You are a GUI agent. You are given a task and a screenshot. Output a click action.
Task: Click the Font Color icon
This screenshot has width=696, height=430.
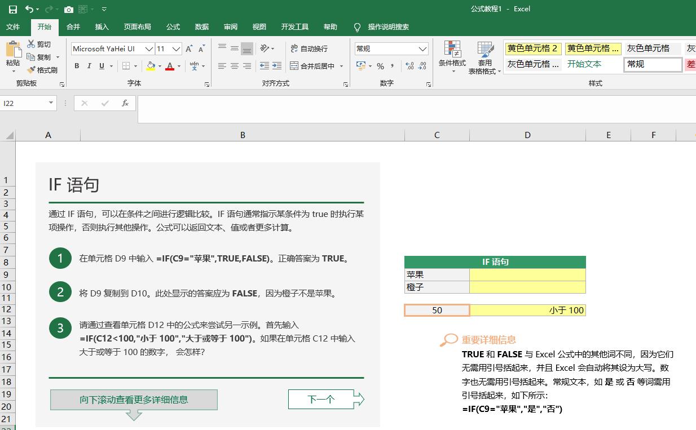[x=170, y=67]
